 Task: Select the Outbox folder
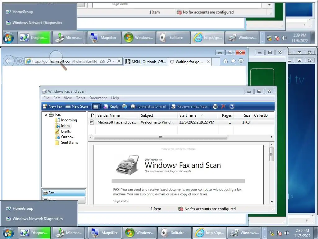(x=67, y=137)
